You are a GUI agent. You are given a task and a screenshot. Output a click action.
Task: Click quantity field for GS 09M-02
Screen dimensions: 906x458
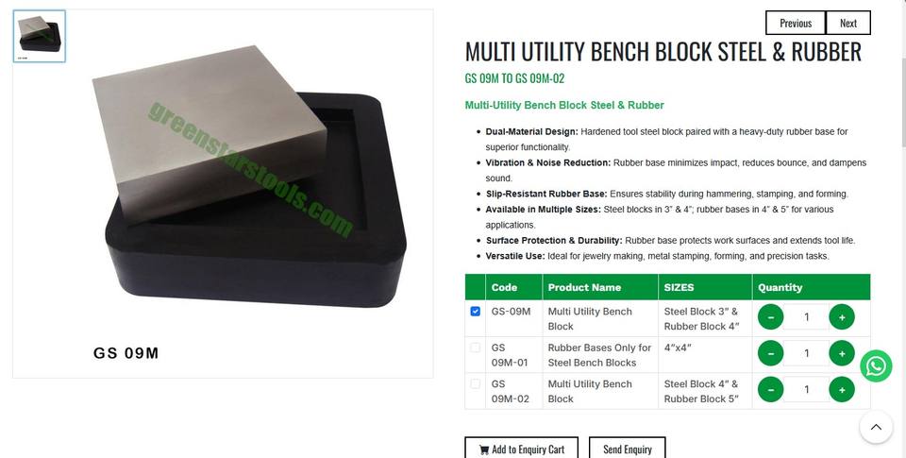tap(806, 390)
